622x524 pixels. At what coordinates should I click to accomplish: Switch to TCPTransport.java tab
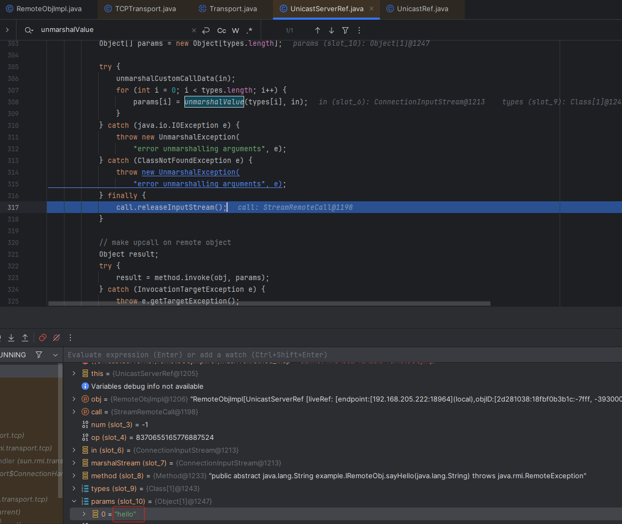point(145,9)
